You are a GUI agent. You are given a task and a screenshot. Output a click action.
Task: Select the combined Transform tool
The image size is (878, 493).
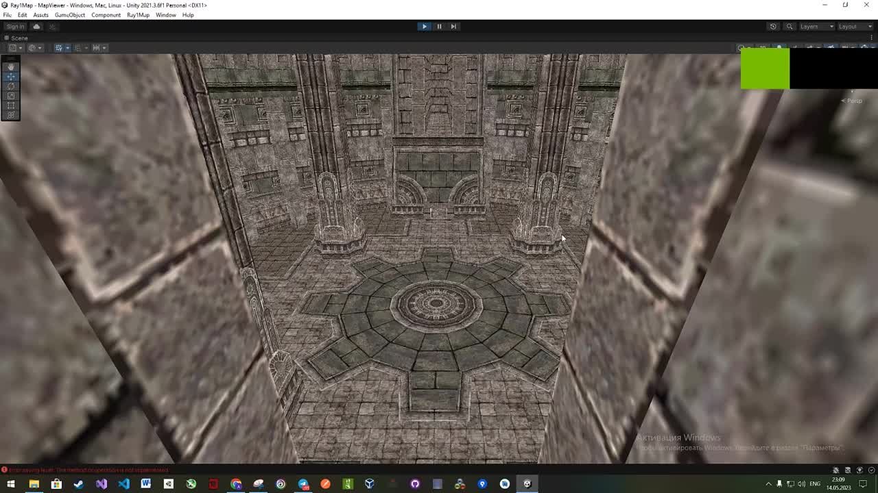click(10, 115)
